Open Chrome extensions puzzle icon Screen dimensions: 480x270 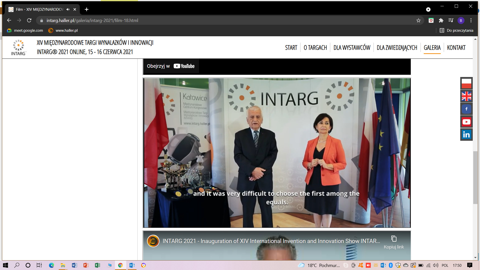(x=441, y=20)
